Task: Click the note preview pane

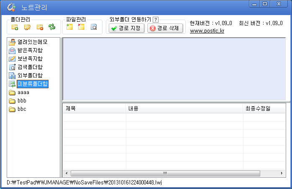Action: [174, 69]
